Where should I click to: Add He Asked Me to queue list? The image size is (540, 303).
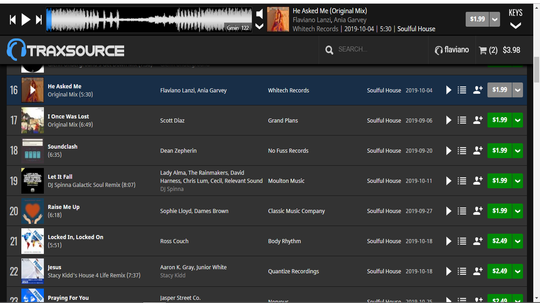[x=462, y=90]
